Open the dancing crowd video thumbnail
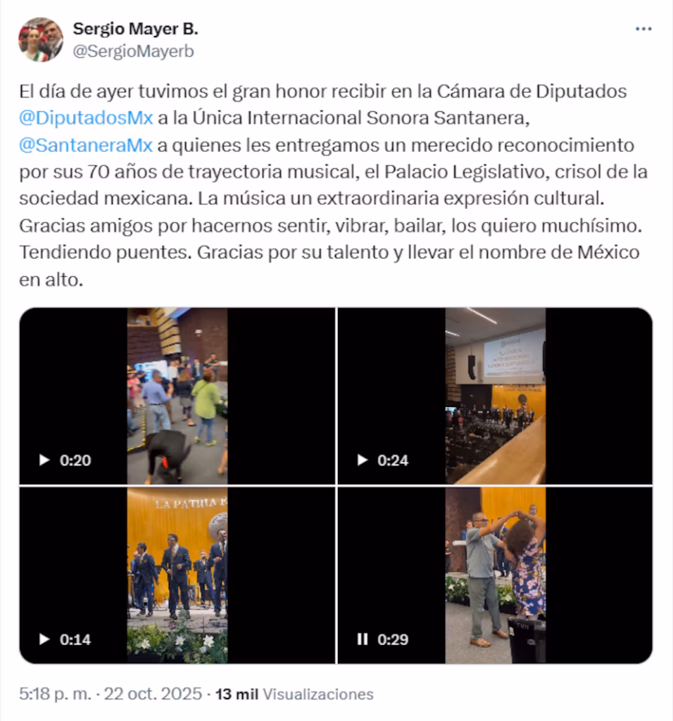Viewport: 673px width, 721px height. pyautogui.click(x=177, y=396)
